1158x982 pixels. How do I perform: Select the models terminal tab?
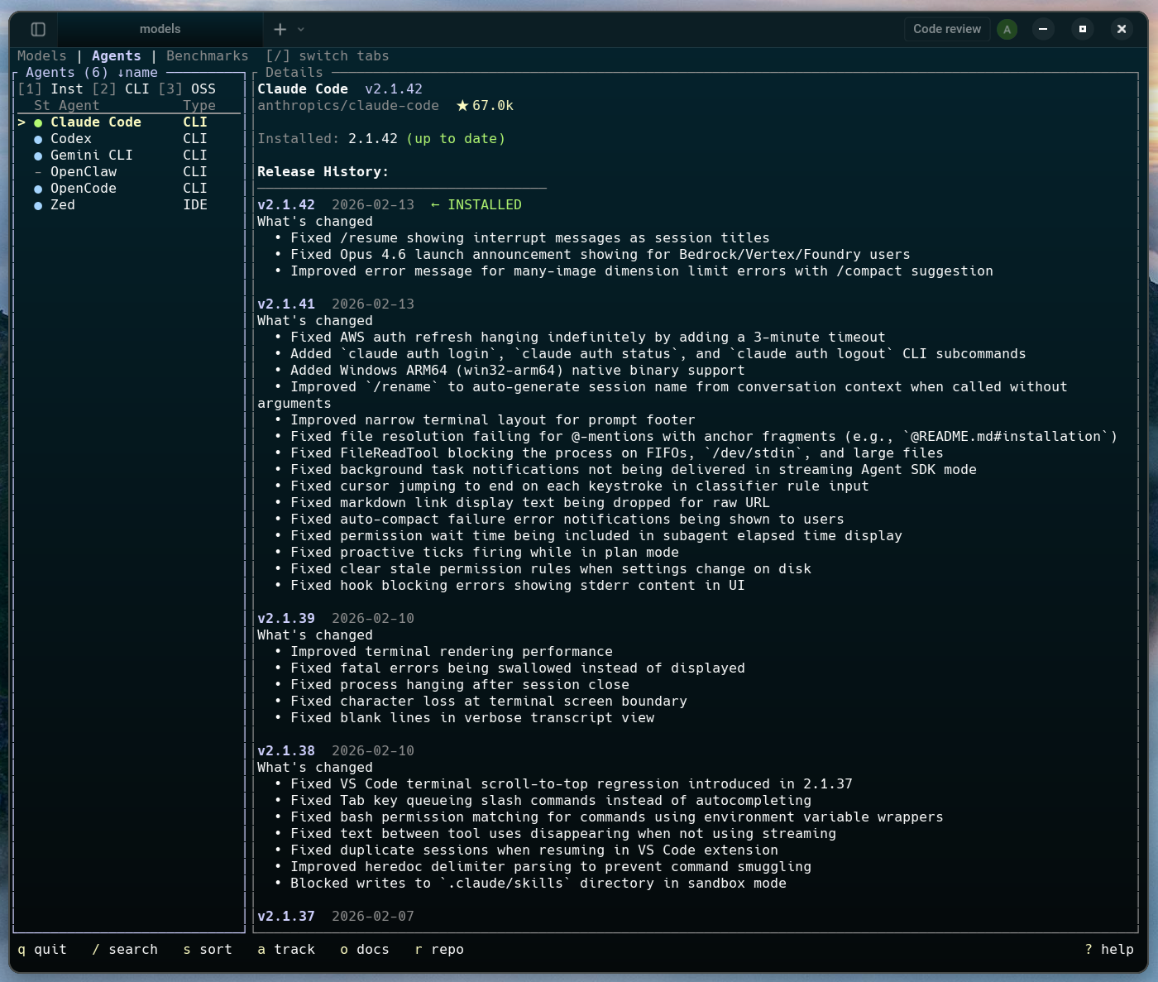[x=160, y=30]
